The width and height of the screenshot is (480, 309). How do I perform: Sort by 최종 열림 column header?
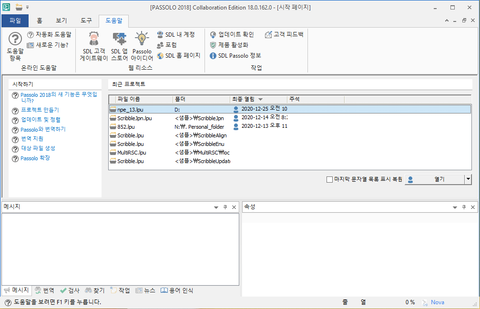coord(258,99)
